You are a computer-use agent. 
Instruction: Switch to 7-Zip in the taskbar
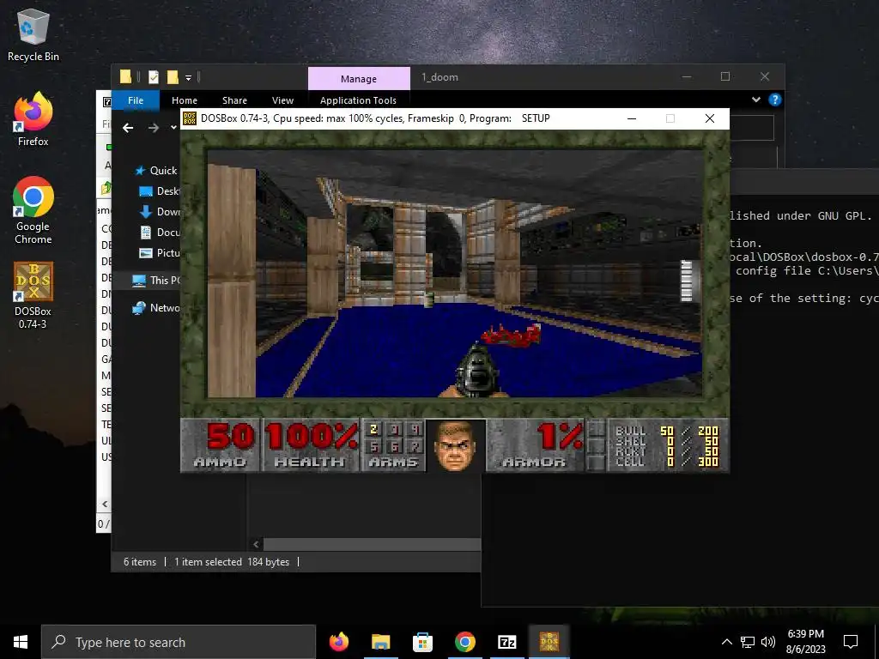(506, 642)
